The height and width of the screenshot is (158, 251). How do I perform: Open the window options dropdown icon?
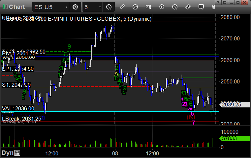click(x=225, y=2)
